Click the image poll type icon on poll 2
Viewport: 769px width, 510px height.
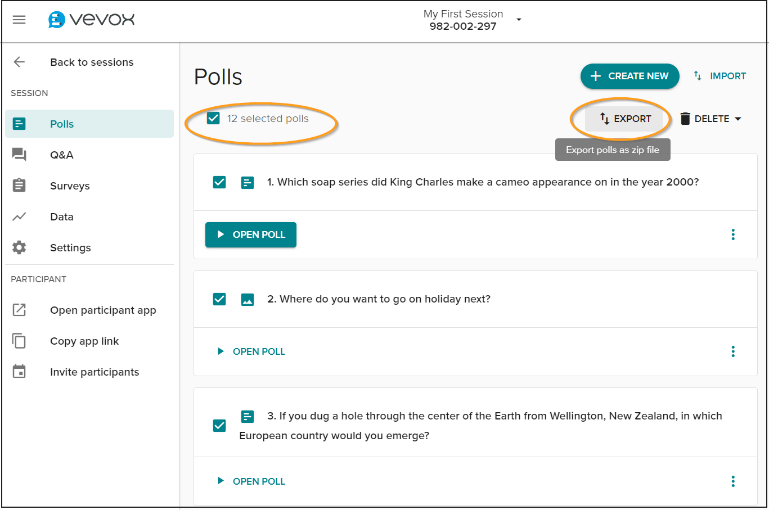coord(248,300)
